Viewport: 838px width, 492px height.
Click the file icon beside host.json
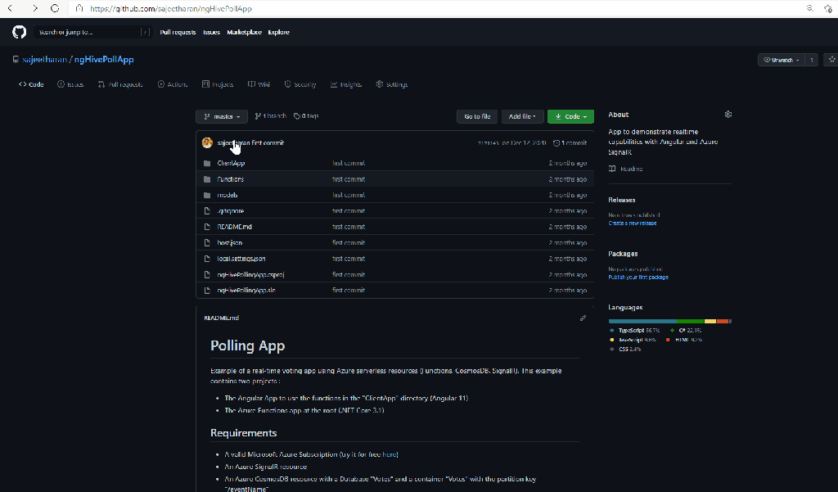coord(207,243)
